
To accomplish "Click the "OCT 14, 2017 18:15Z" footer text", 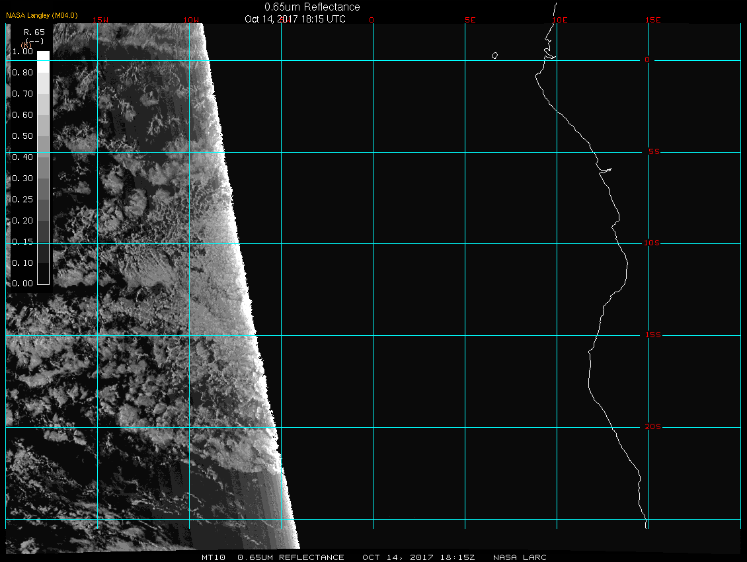I will [x=418, y=557].
